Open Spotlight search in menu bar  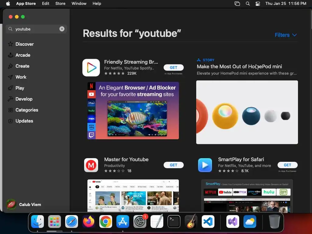(248, 4)
